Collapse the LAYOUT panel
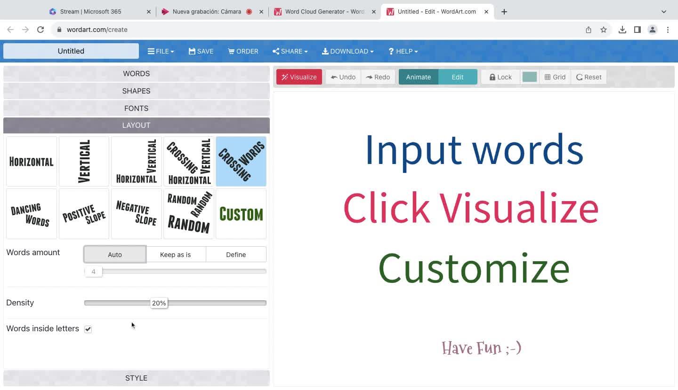678x390 pixels. pyautogui.click(x=137, y=125)
